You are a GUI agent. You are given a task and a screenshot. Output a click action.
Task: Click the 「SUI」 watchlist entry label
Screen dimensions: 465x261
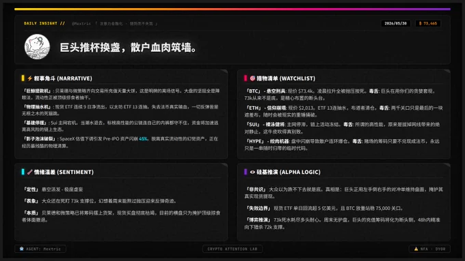click(x=253, y=125)
